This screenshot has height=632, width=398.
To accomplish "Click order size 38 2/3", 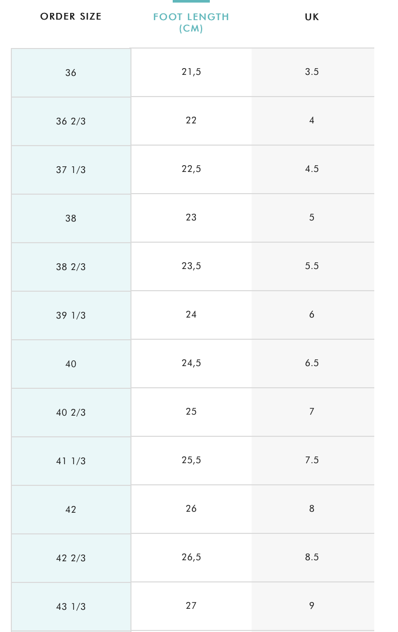I will point(71,267).
